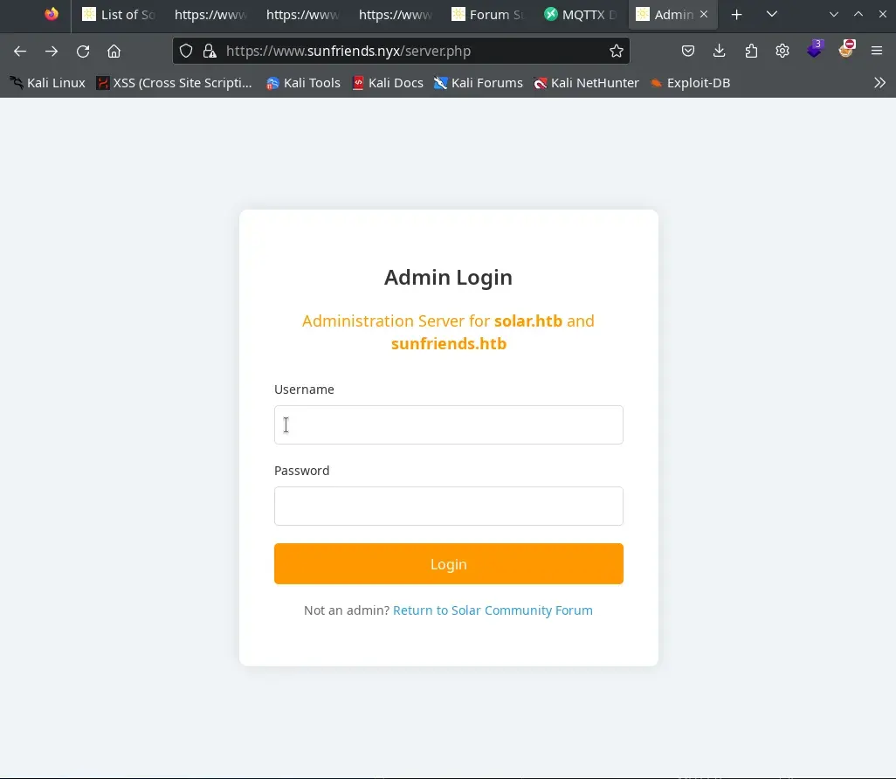Viewport: 896px width, 779px height.
Task: Open the Pocket save icon
Action: click(x=688, y=51)
